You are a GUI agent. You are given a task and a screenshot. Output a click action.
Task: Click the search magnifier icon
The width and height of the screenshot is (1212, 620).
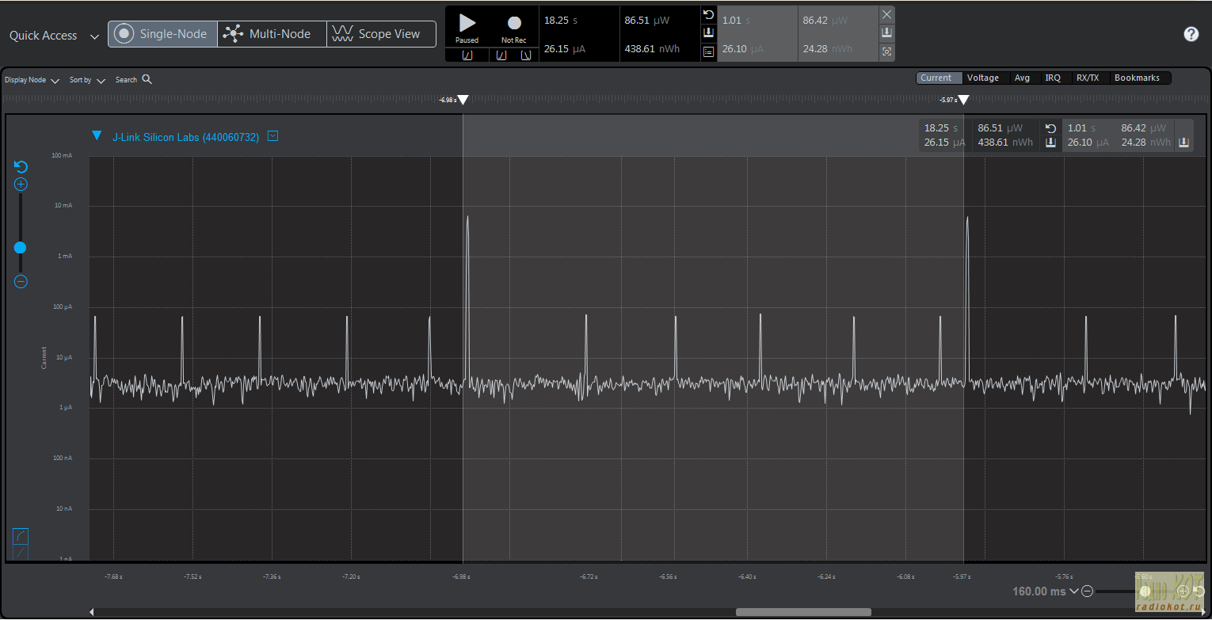click(147, 79)
